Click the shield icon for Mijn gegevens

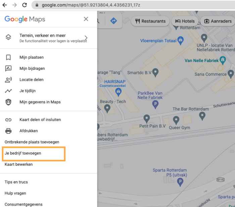pos(8,102)
